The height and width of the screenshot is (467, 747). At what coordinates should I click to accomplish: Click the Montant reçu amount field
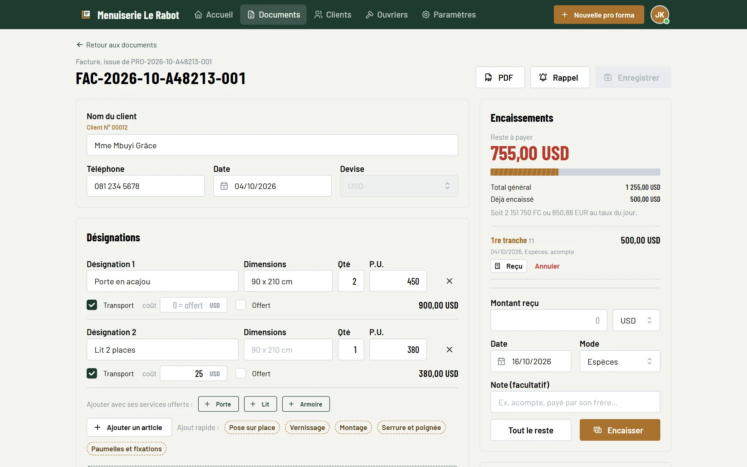[549, 320]
